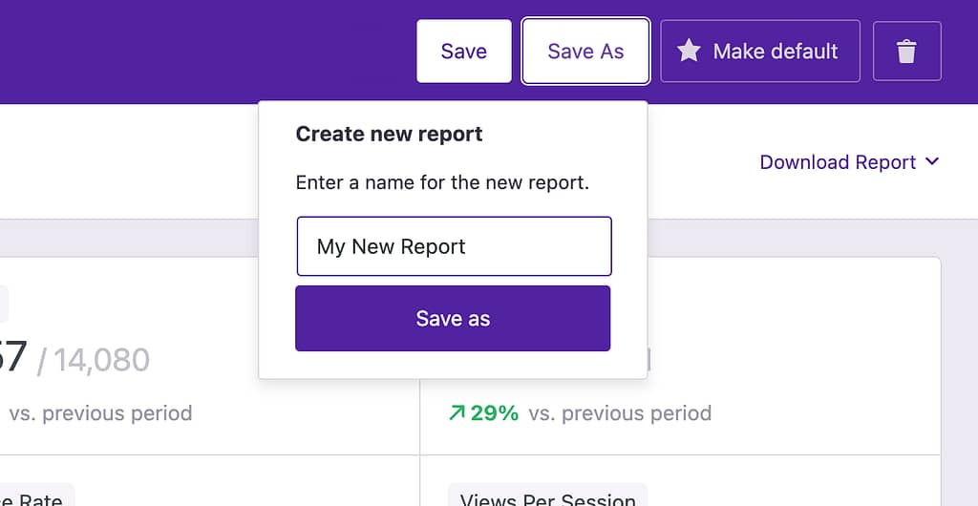Viewport: 978px width, 506px height.
Task: Toggle the Save As popover button
Action: tap(585, 52)
